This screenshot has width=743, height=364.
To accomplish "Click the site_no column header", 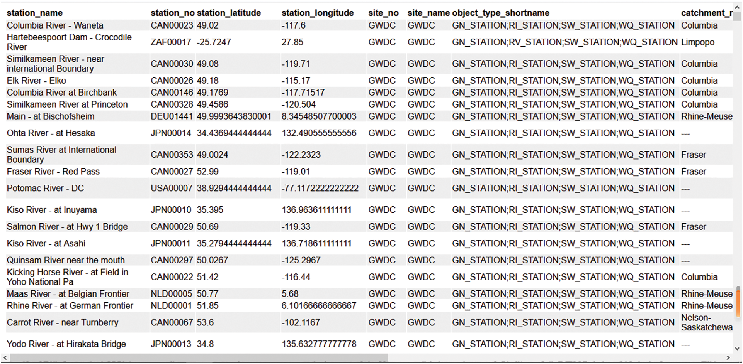I will click(383, 13).
